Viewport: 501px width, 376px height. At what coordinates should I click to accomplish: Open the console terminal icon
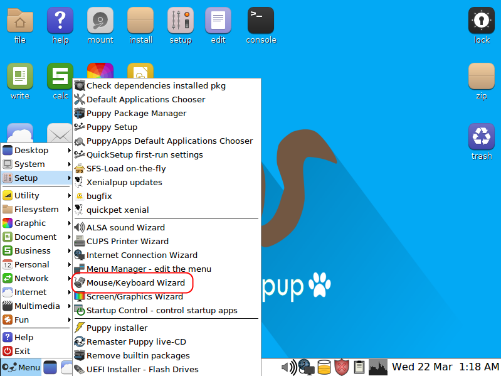[x=261, y=21]
